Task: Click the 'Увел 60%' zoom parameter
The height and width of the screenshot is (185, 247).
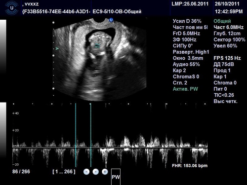Action: pos(225,46)
